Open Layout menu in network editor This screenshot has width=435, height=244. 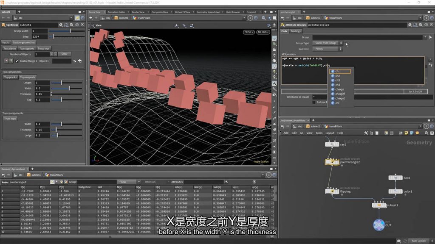330,133
